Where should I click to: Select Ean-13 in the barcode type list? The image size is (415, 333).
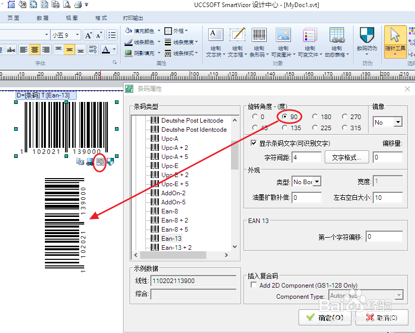coord(171,239)
